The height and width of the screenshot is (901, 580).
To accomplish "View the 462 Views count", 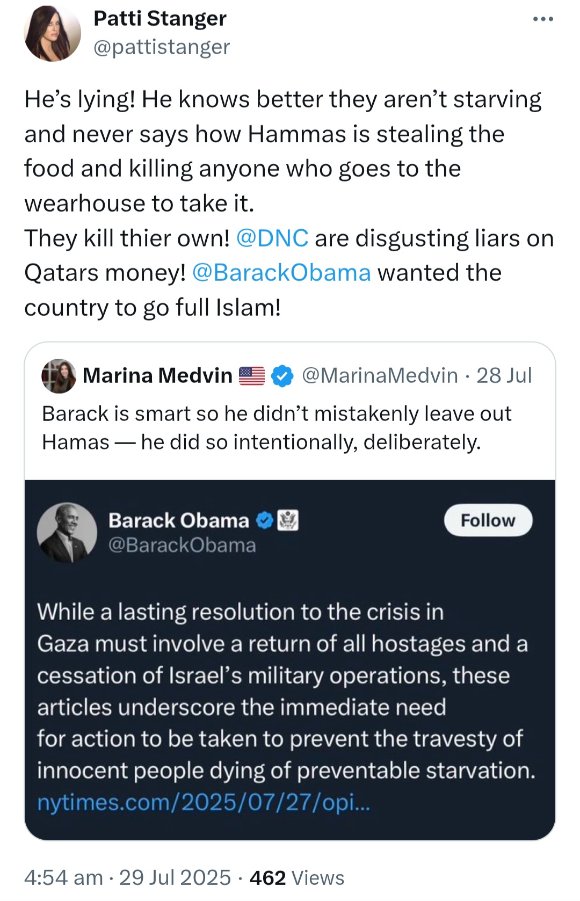I will click(x=297, y=878).
